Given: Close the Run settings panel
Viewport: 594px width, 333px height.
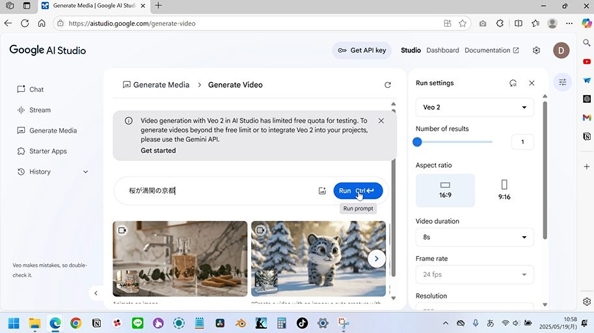Looking at the screenshot, I should [532, 83].
